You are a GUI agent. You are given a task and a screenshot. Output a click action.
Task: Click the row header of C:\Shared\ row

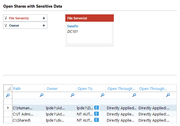[8, 120]
